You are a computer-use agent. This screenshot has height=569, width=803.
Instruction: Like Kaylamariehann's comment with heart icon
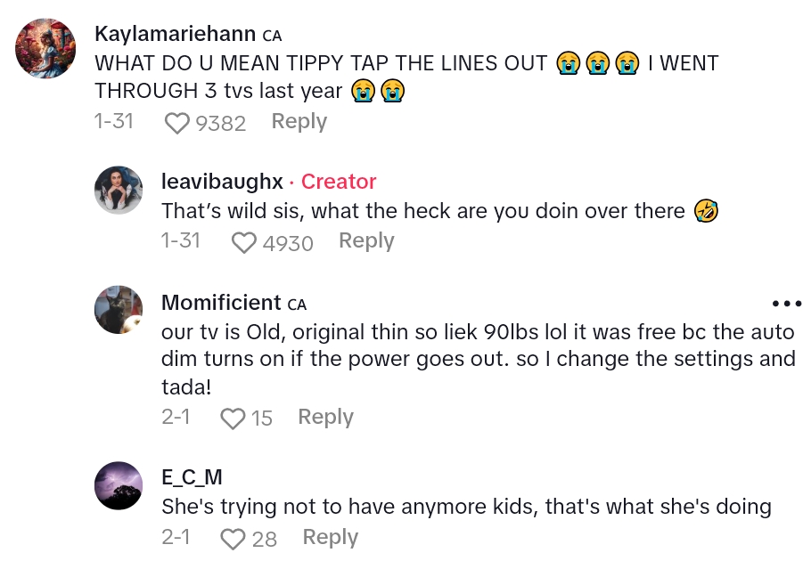[x=177, y=123]
